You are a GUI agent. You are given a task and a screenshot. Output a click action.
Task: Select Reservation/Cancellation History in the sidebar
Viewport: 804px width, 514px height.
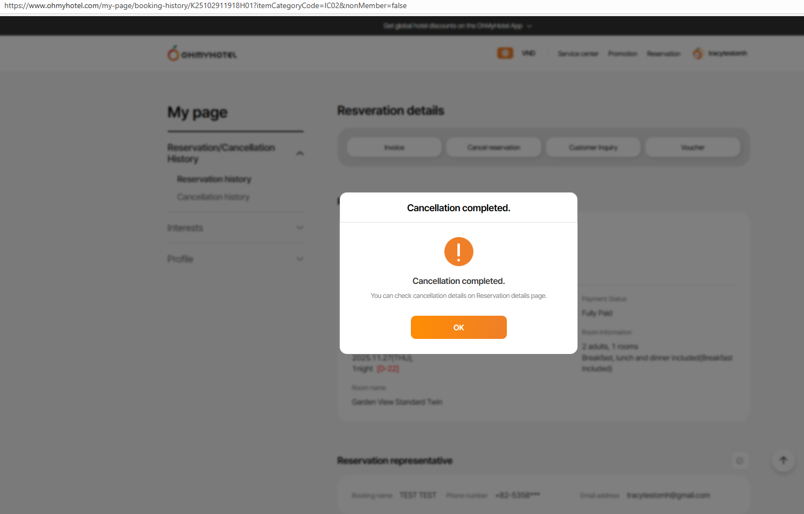(221, 153)
